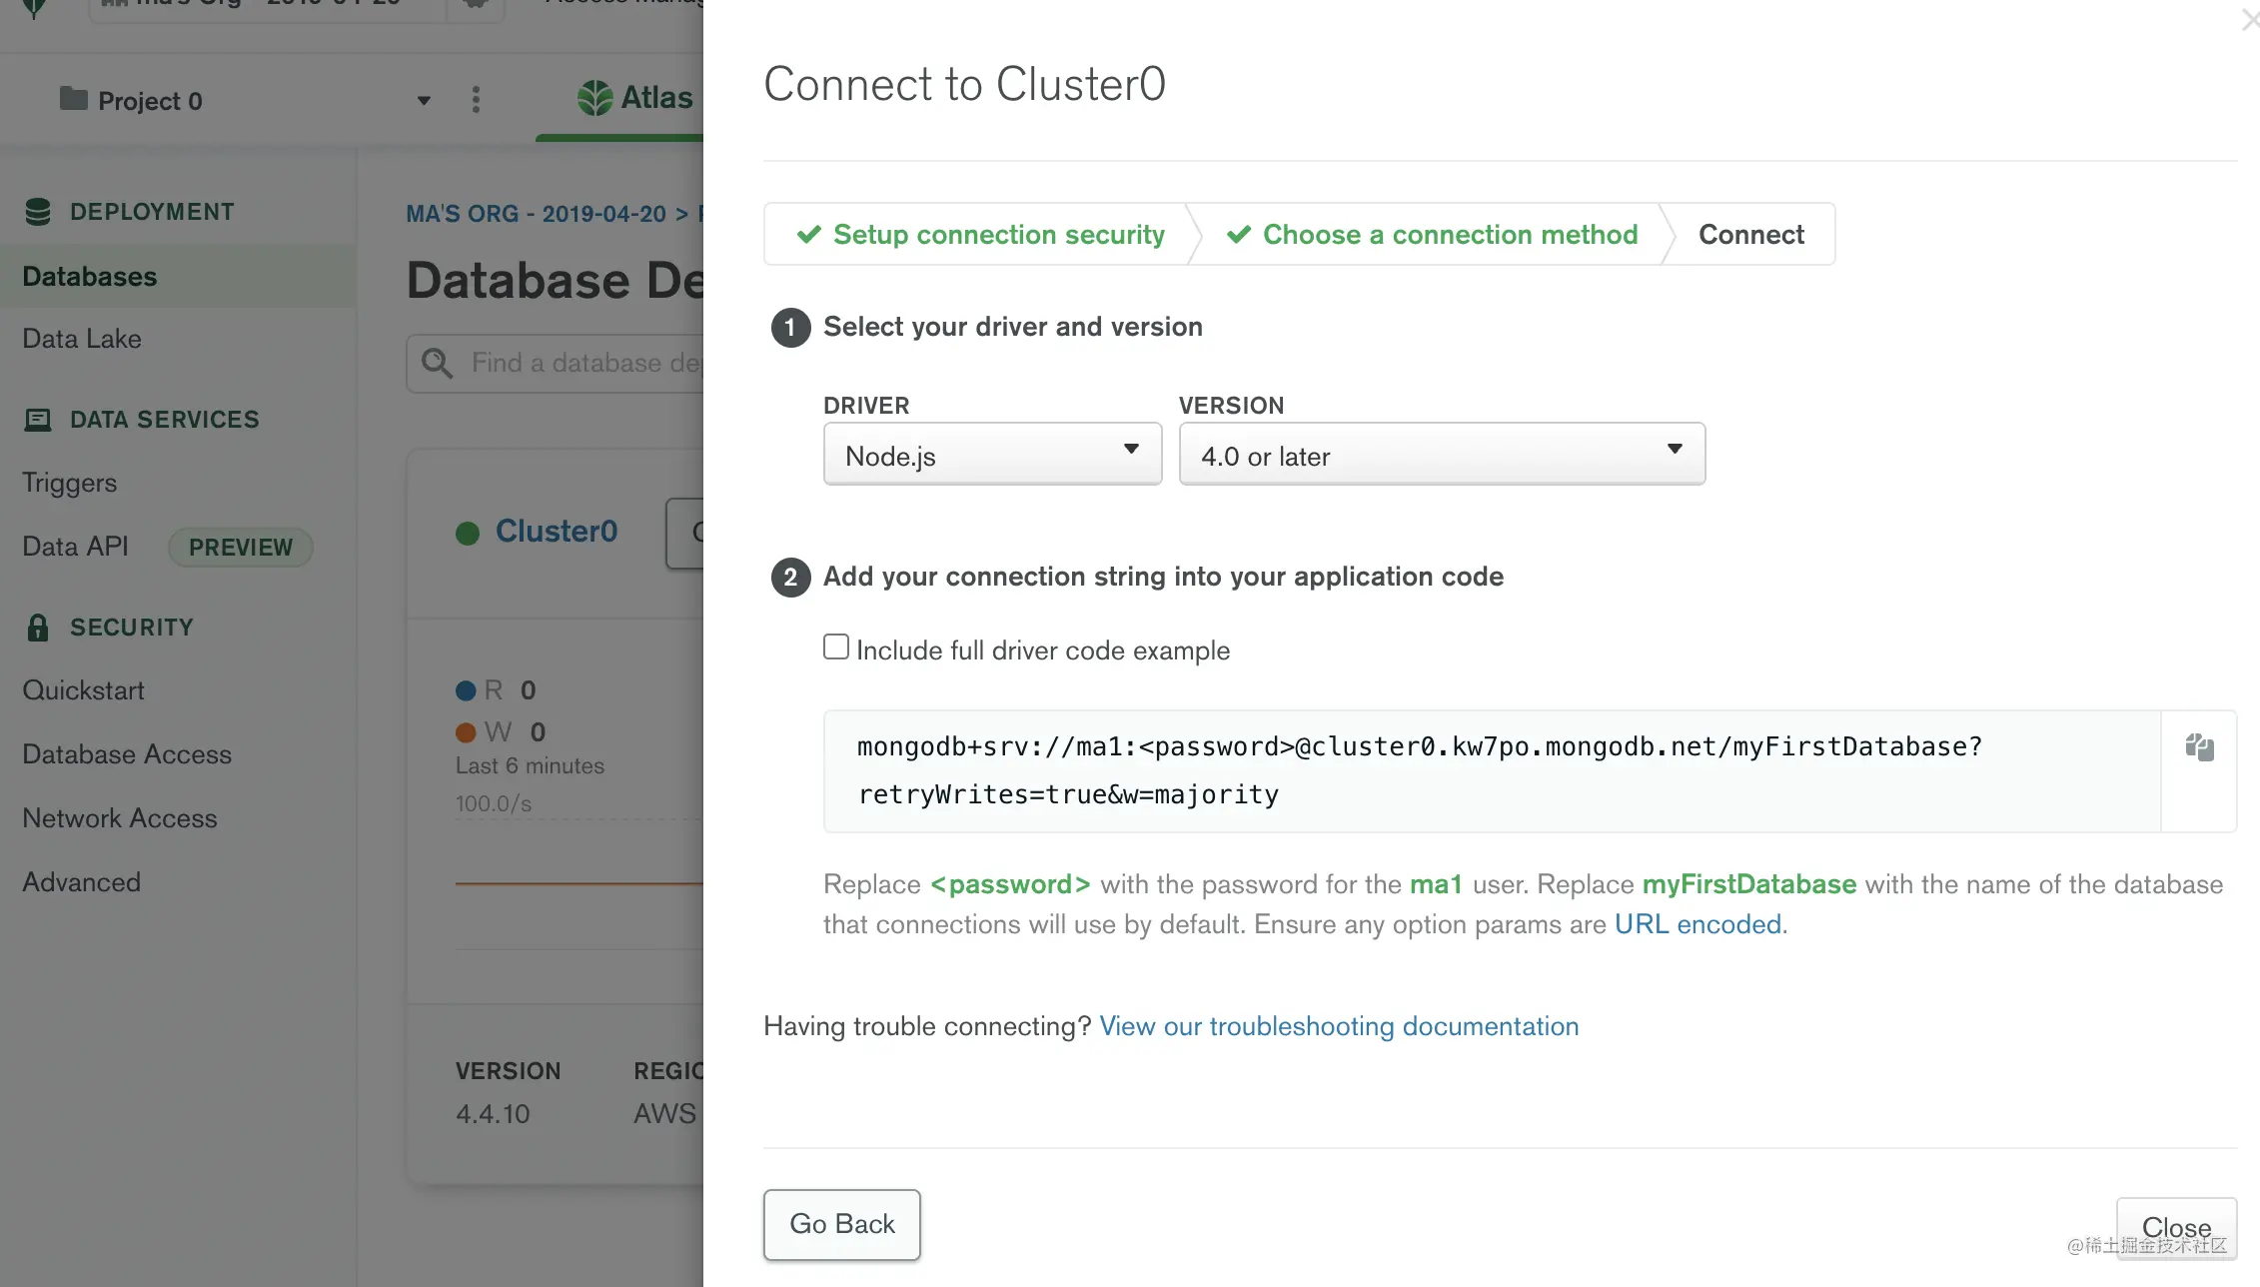
Task: Click the search magnifier icon
Action: (437, 363)
